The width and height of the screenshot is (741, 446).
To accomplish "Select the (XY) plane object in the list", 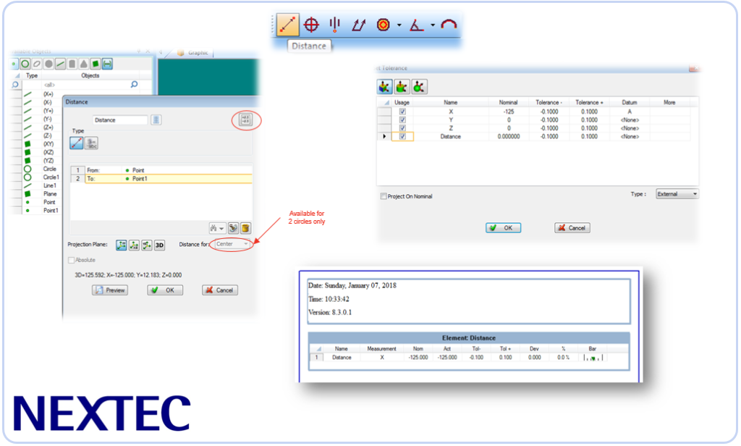I will click(48, 144).
